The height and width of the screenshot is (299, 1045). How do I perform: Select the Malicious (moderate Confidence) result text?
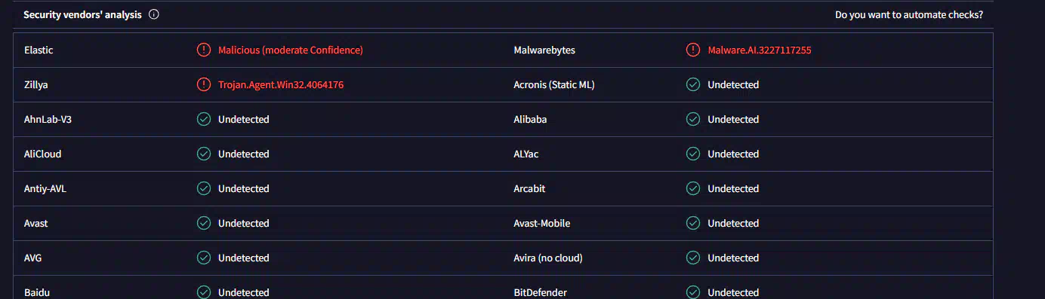tap(291, 50)
